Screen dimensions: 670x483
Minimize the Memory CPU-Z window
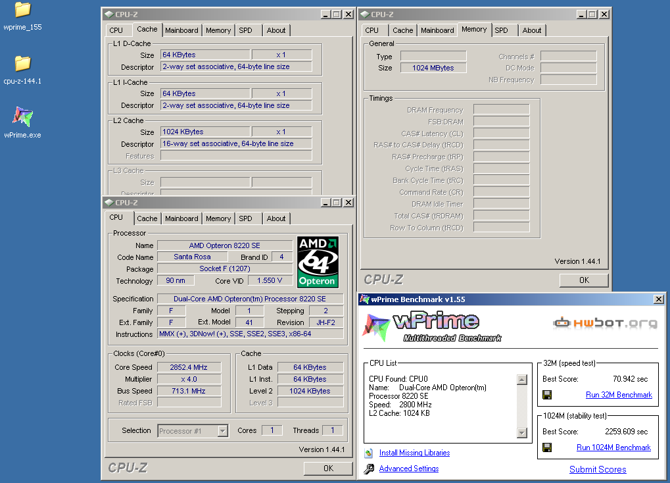click(x=581, y=14)
